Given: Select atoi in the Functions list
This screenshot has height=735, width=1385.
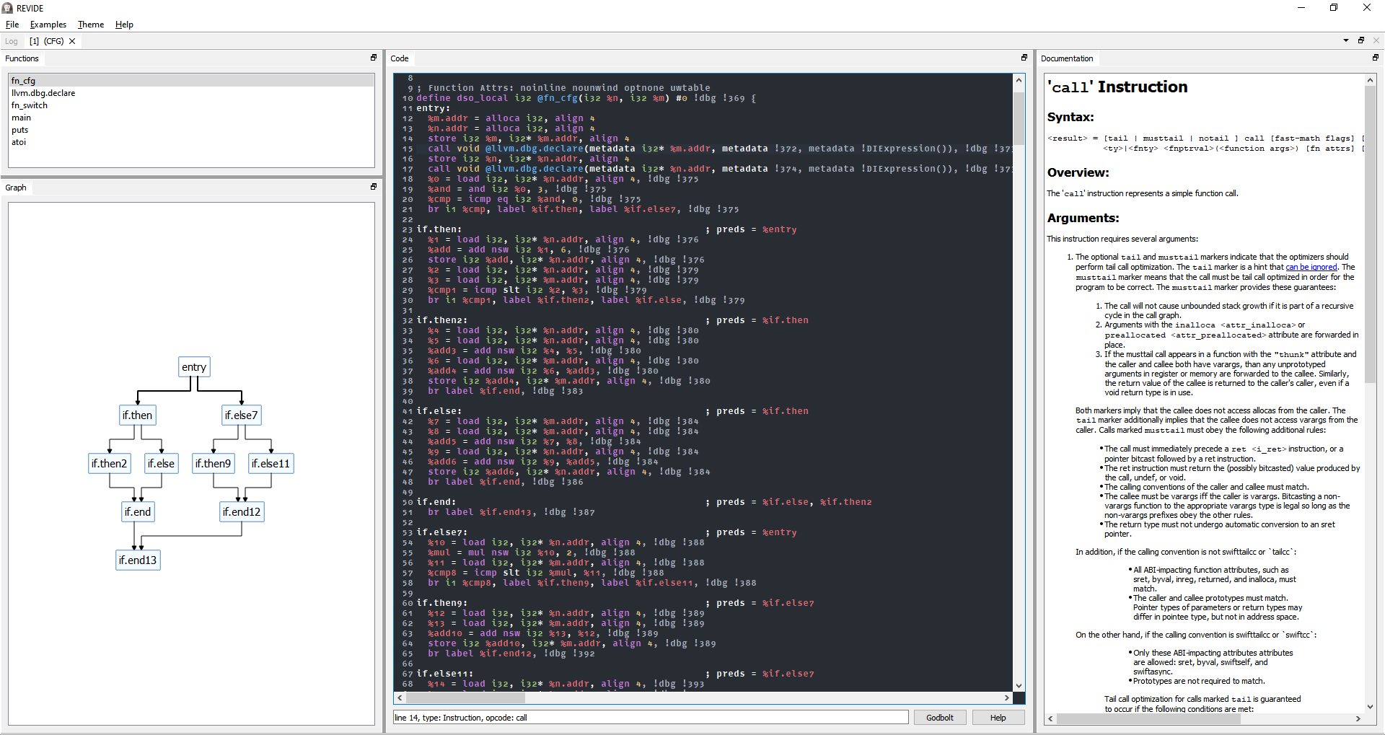Looking at the screenshot, I should [191, 142].
